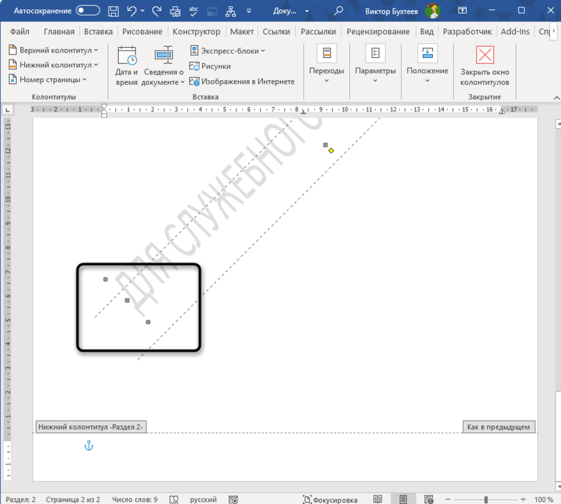The image size is (561, 504).
Task: Click the ribbon display options icon
Action: coord(463,11)
